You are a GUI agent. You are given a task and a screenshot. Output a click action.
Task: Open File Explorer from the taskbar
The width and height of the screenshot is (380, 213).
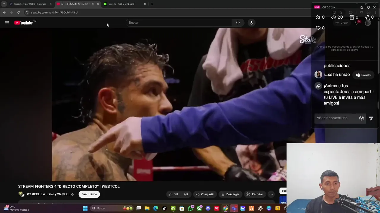click(147, 208)
